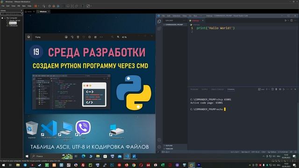
Task: Click the Python language mode in status bar
Action: [x=273, y=152]
